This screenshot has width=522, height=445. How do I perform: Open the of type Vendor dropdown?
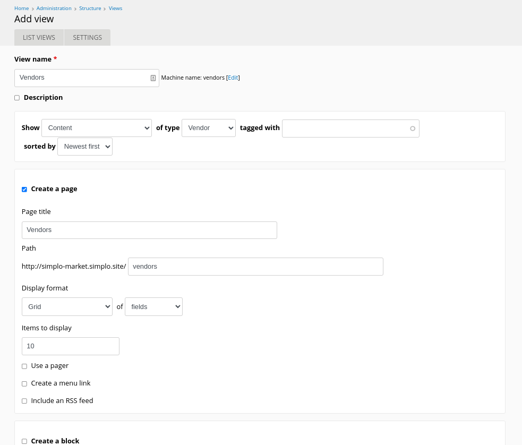coord(209,128)
